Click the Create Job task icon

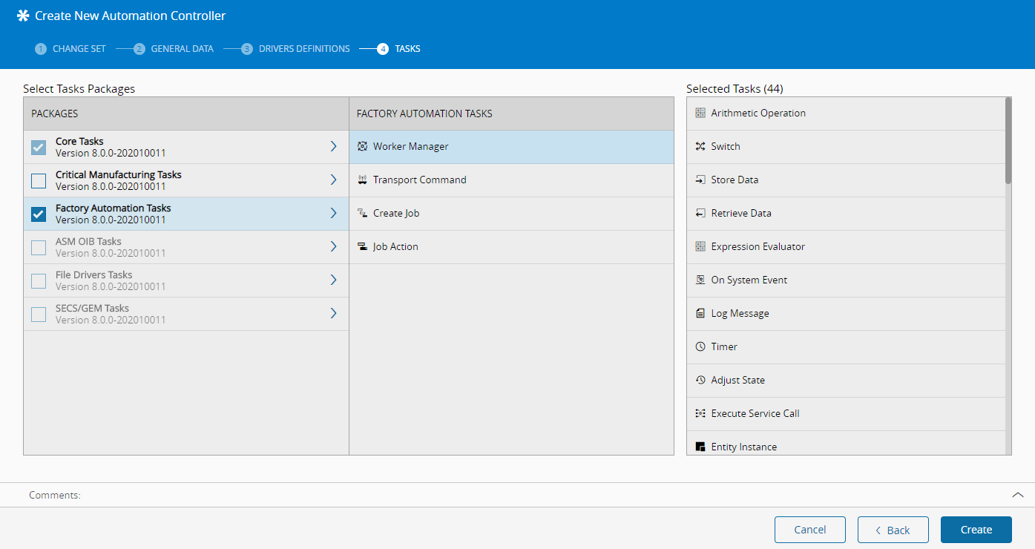tap(362, 214)
